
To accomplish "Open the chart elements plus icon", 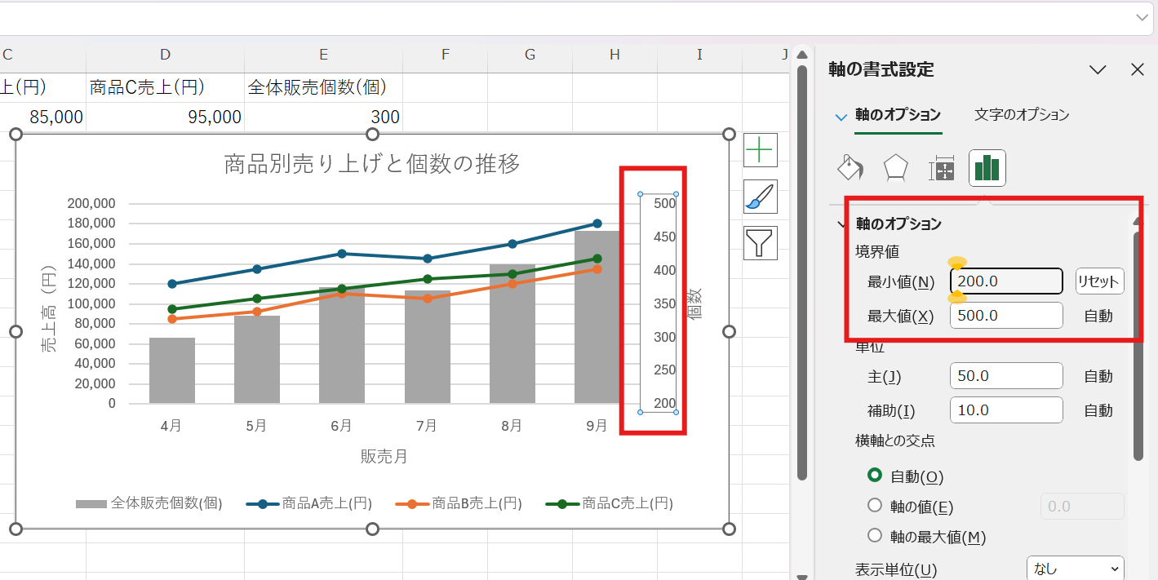I will (760, 149).
